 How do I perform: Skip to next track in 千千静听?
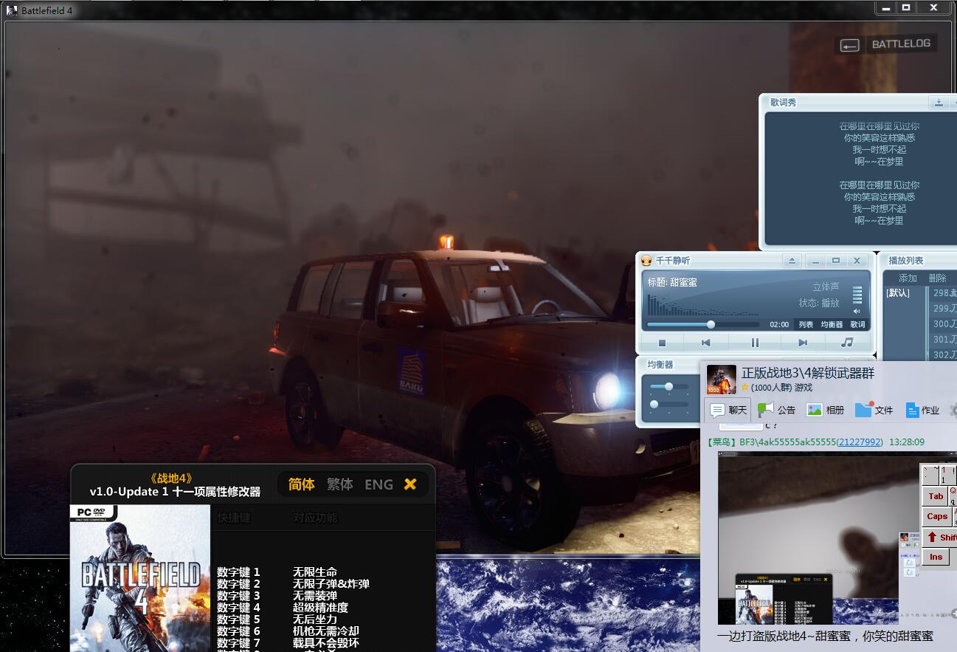click(803, 343)
